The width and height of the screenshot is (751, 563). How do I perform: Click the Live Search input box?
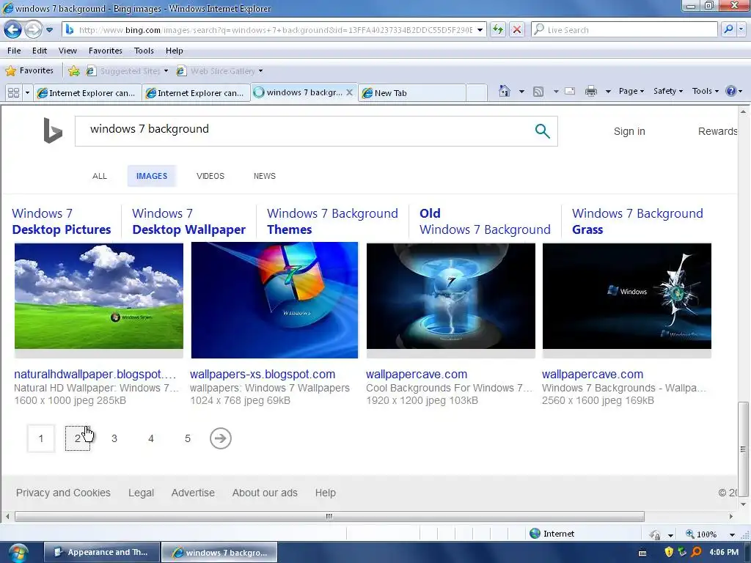click(625, 29)
